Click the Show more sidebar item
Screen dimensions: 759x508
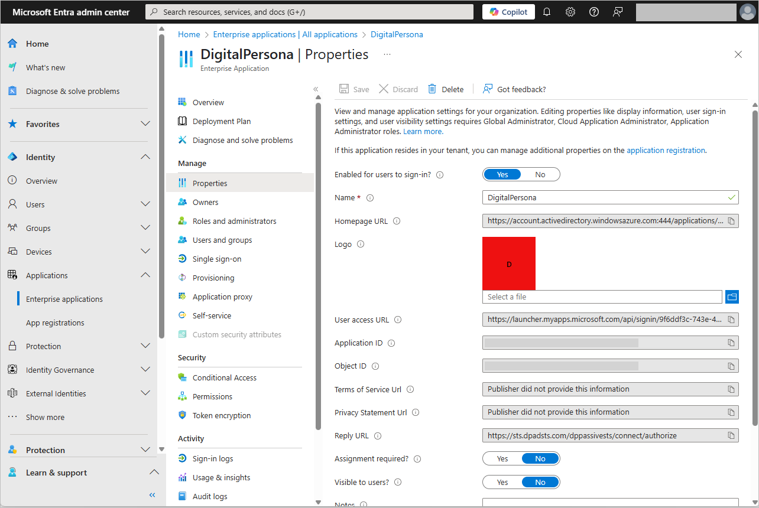pos(45,417)
